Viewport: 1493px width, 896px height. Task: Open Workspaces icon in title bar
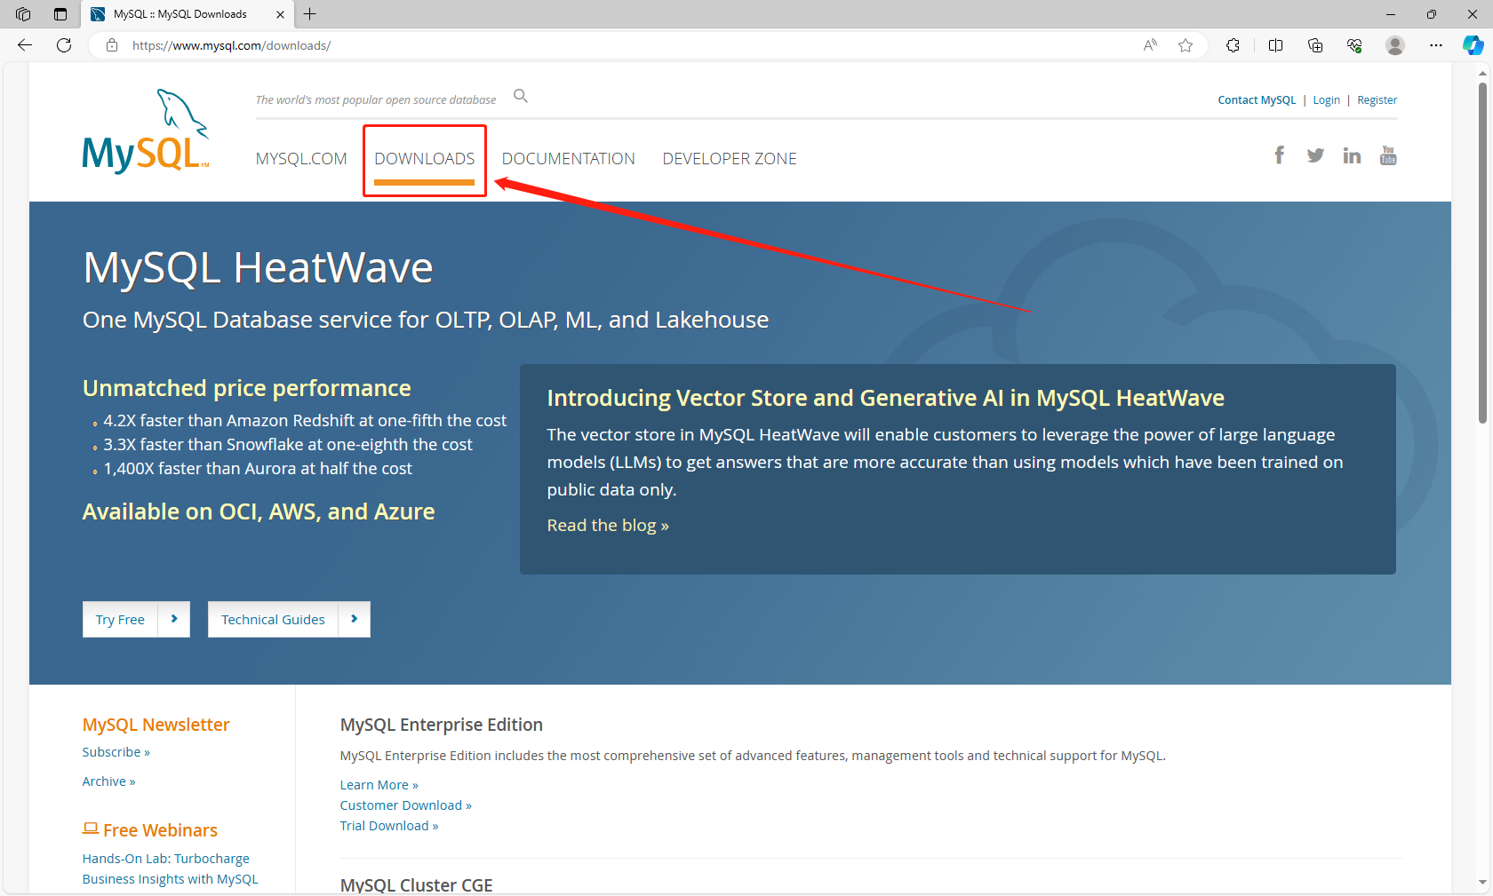point(23,14)
